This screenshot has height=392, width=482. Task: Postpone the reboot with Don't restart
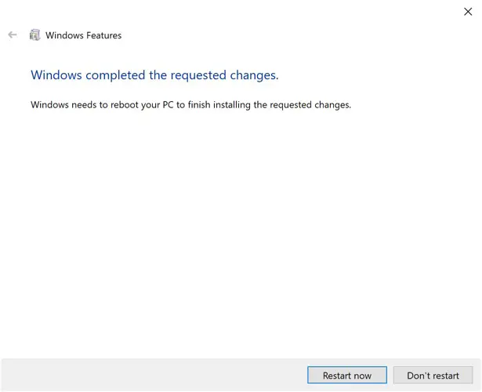coord(433,376)
